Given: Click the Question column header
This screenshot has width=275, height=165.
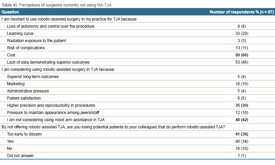Looking at the screenshot, I should (10, 12).
